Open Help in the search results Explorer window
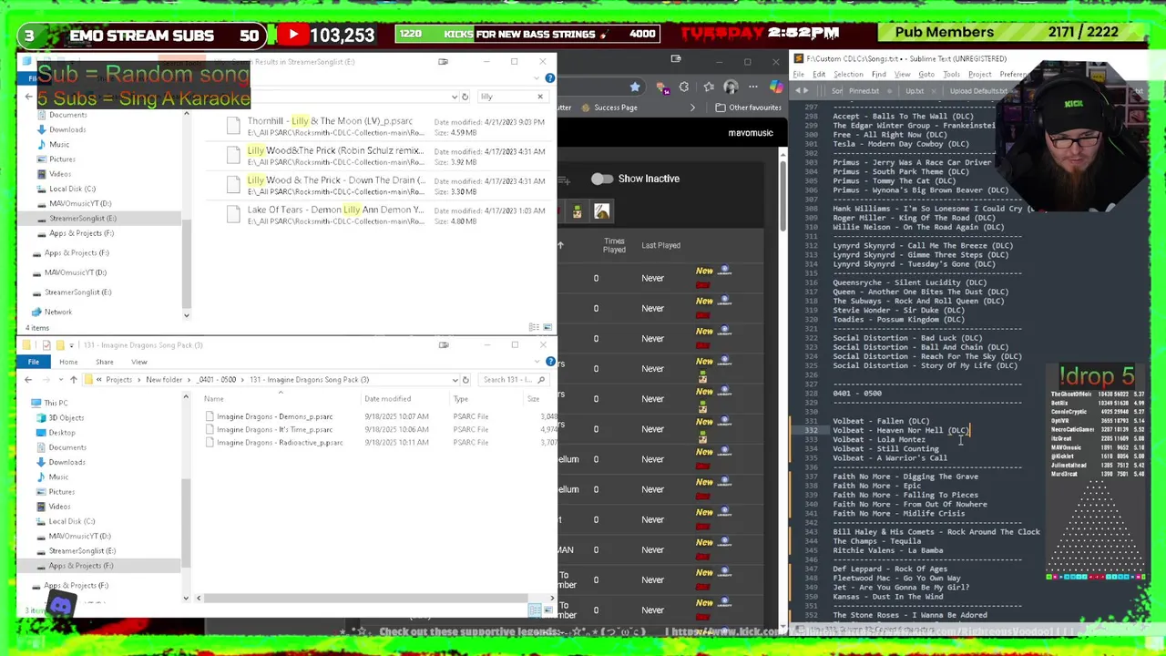Screen dimensions: 1166x656 coord(549,78)
